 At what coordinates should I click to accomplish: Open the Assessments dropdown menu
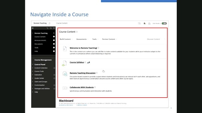[x=82, y=39]
